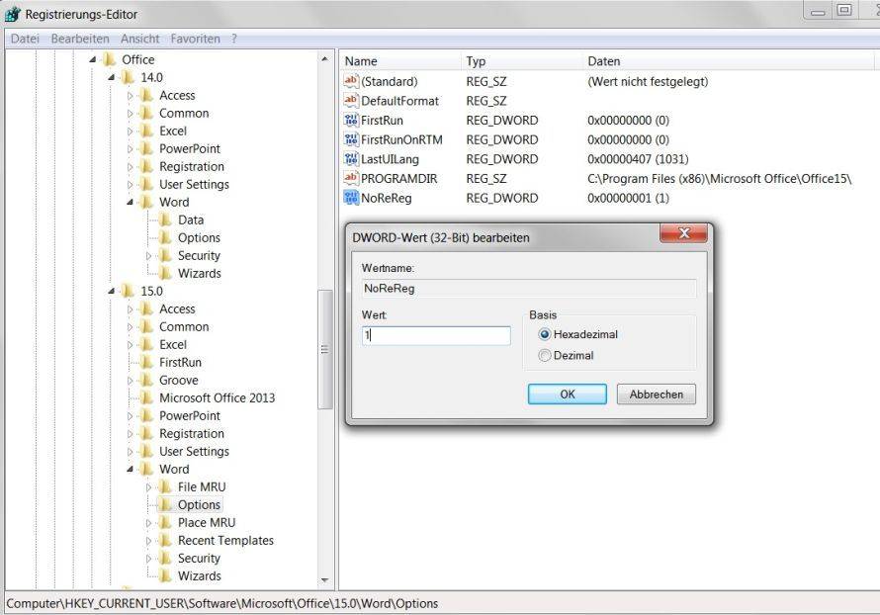Select PowerPoint key under 14.0
The image size is (880, 615).
(190, 148)
